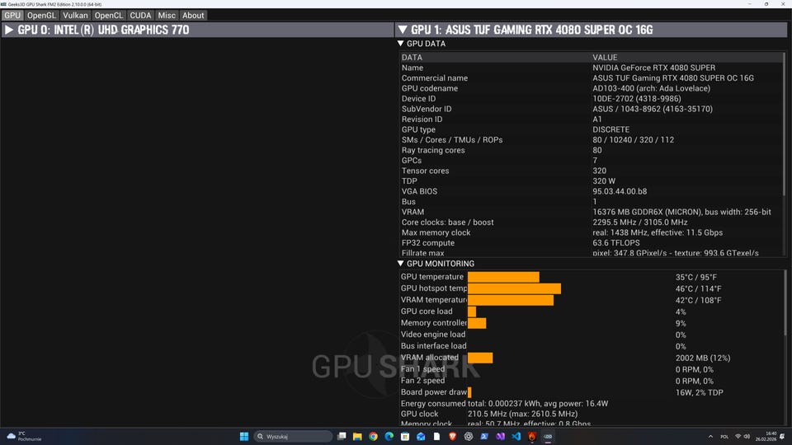Viewport: 792px width, 445px height.
Task: Open PowerShell from the taskbar
Action: tap(484, 437)
